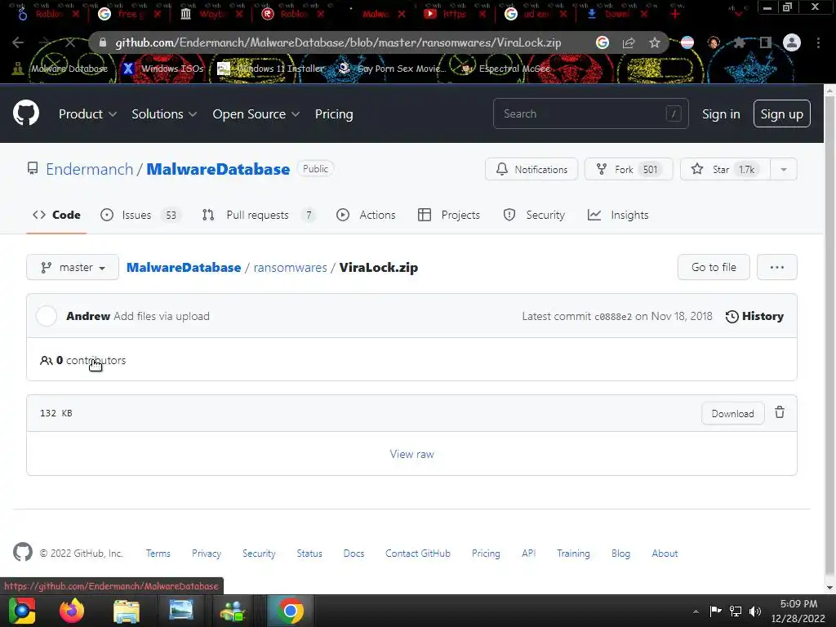Open the Contact GitHub footer link
836x627 pixels.
pyautogui.click(x=418, y=554)
